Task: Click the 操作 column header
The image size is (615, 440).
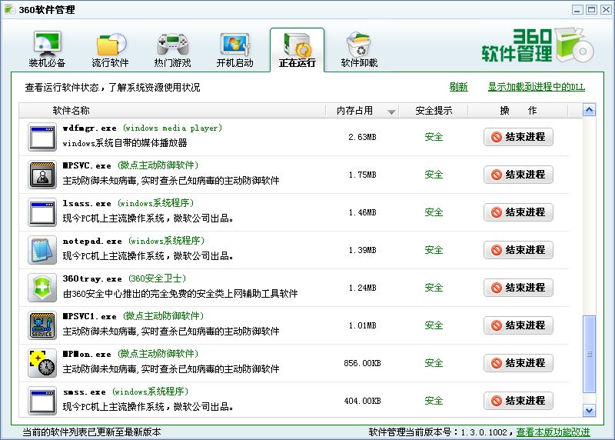Action: click(x=518, y=111)
